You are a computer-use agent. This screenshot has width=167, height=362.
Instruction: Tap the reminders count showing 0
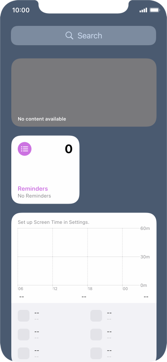[69, 149]
